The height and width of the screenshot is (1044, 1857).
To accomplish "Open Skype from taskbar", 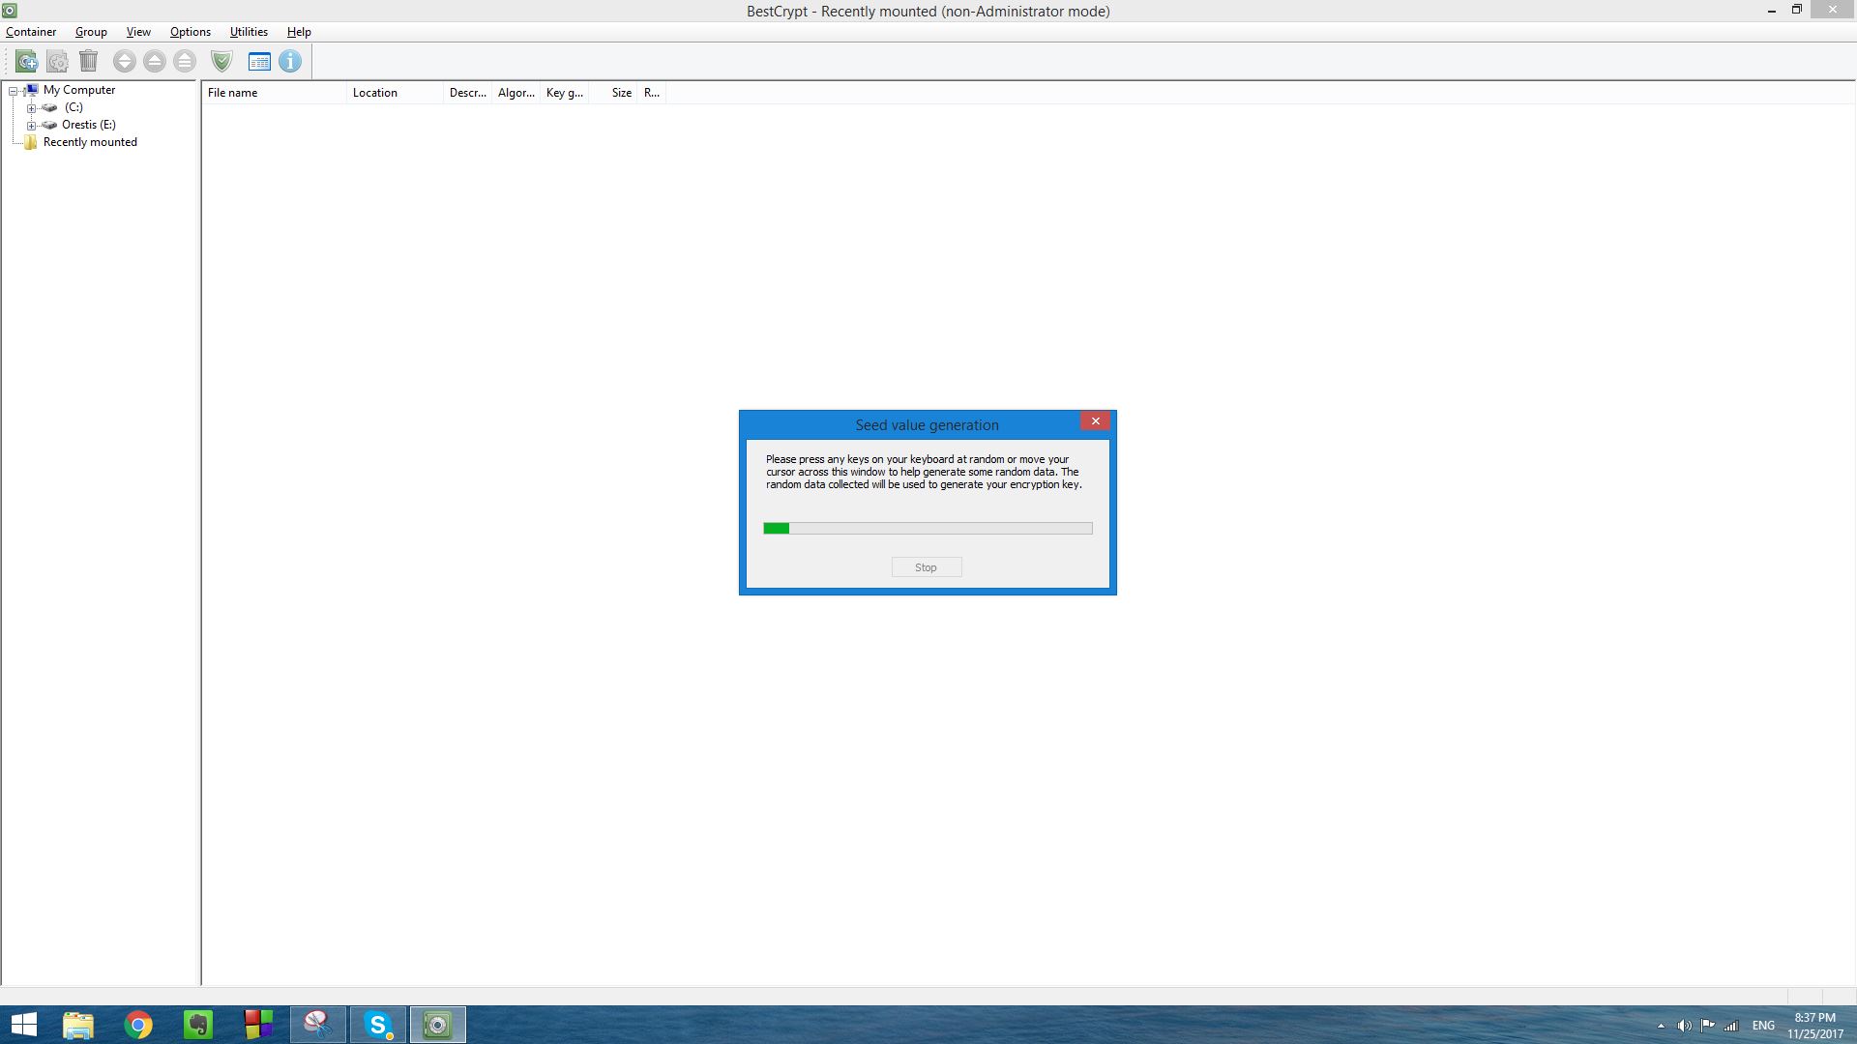I will pyautogui.click(x=378, y=1025).
